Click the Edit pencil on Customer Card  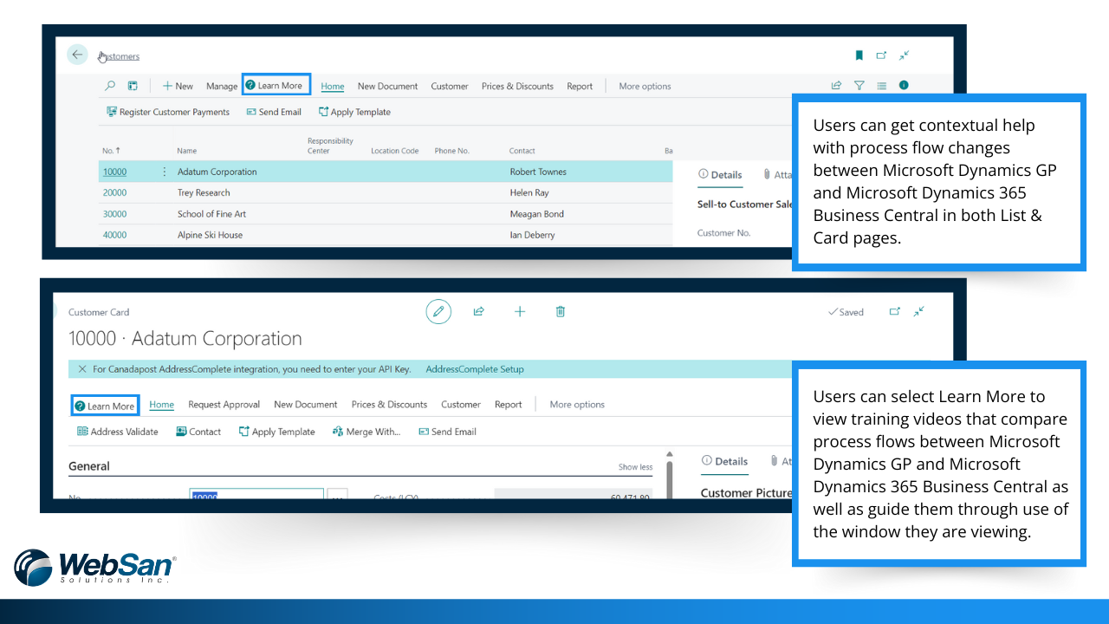tap(438, 311)
